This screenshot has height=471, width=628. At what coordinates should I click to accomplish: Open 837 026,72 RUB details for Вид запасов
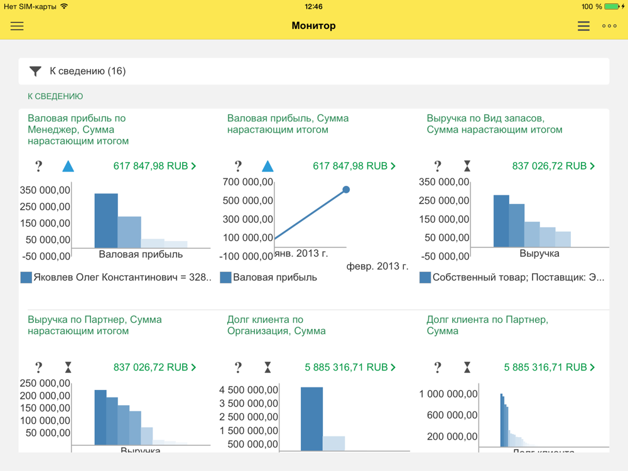click(553, 166)
